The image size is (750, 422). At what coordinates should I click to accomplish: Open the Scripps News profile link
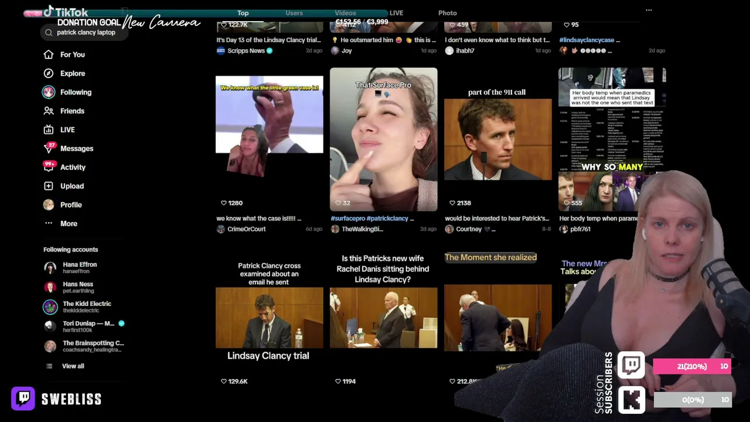point(246,51)
